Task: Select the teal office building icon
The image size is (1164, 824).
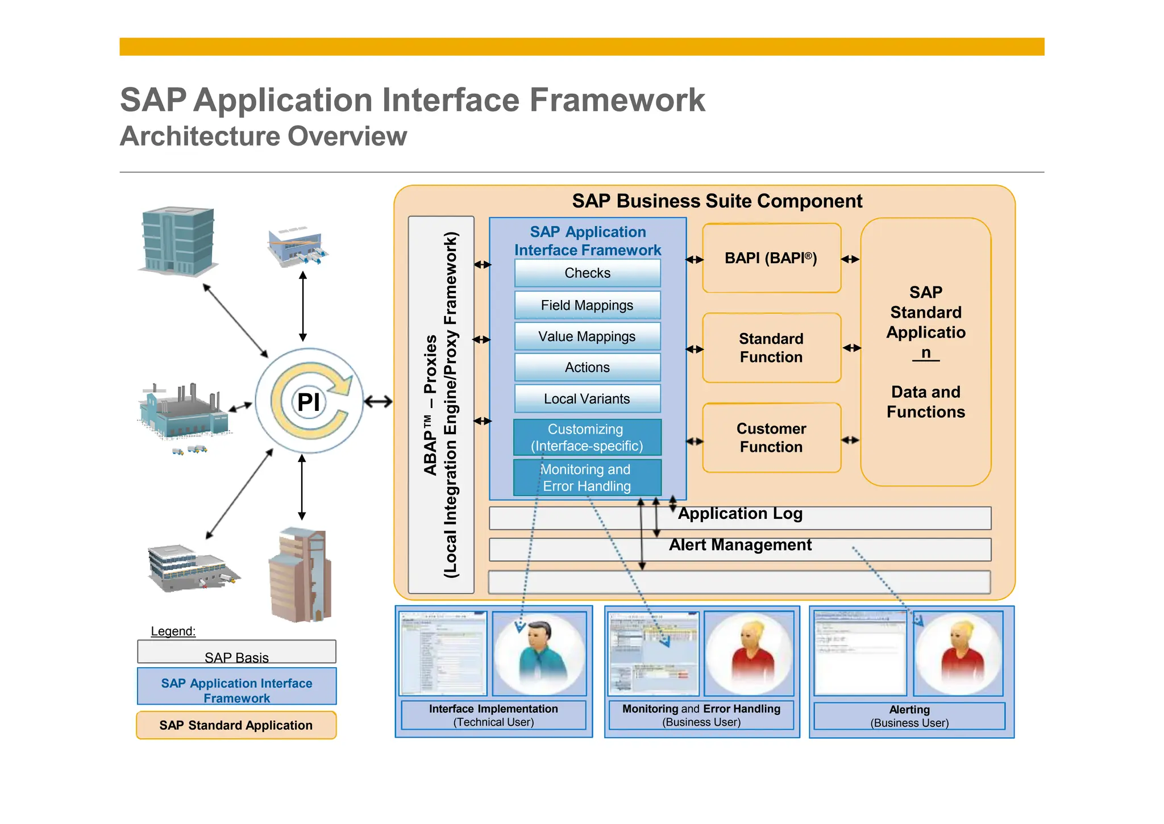Action: click(177, 242)
